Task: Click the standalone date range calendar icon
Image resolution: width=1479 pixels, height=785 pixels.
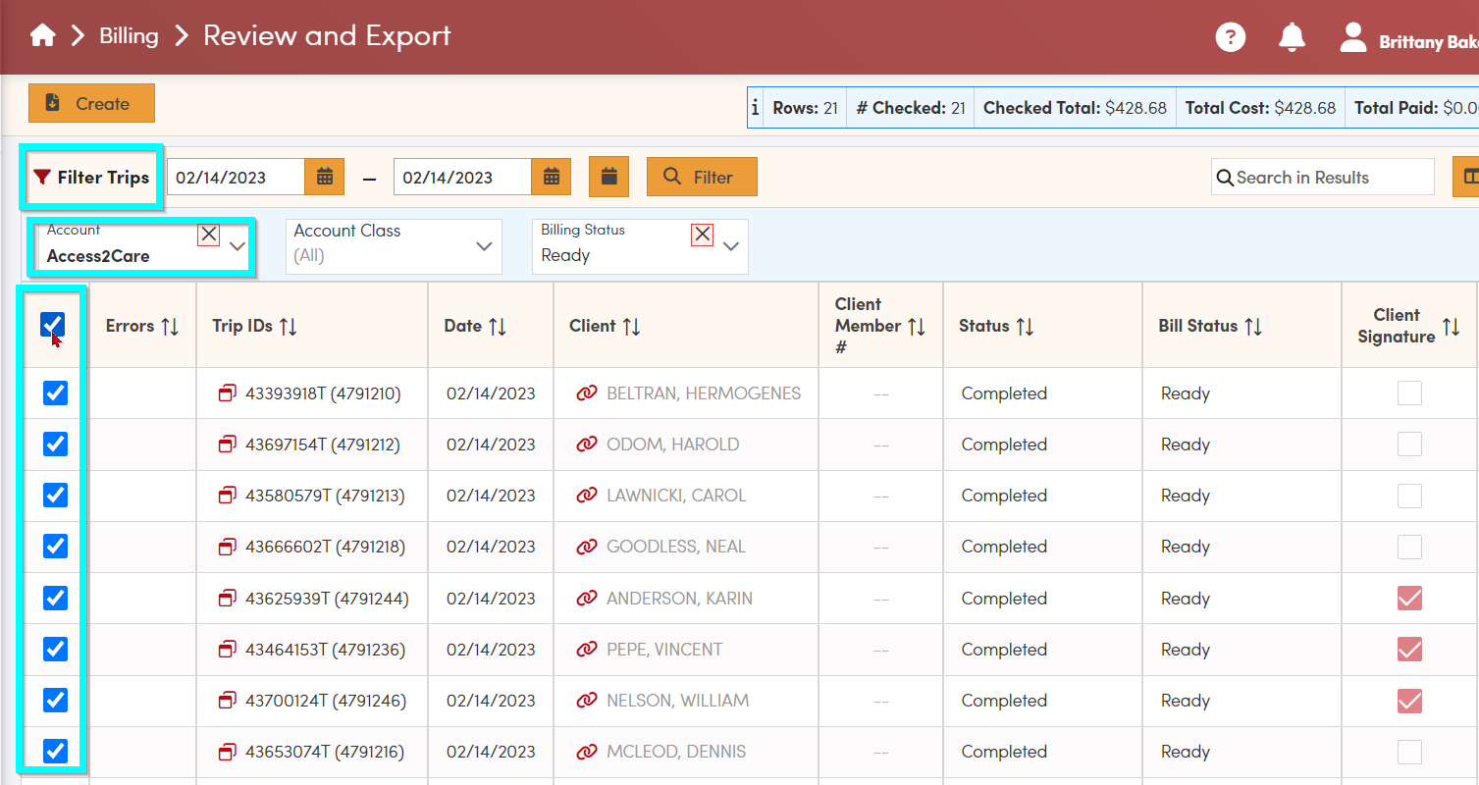Action: pos(608,177)
